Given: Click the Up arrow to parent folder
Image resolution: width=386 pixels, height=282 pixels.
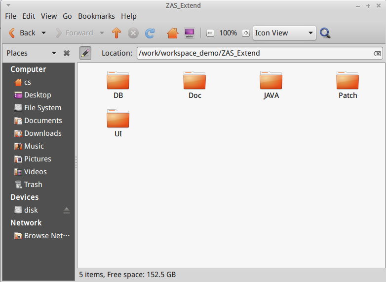Looking at the screenshot, I should pos(116,33).
